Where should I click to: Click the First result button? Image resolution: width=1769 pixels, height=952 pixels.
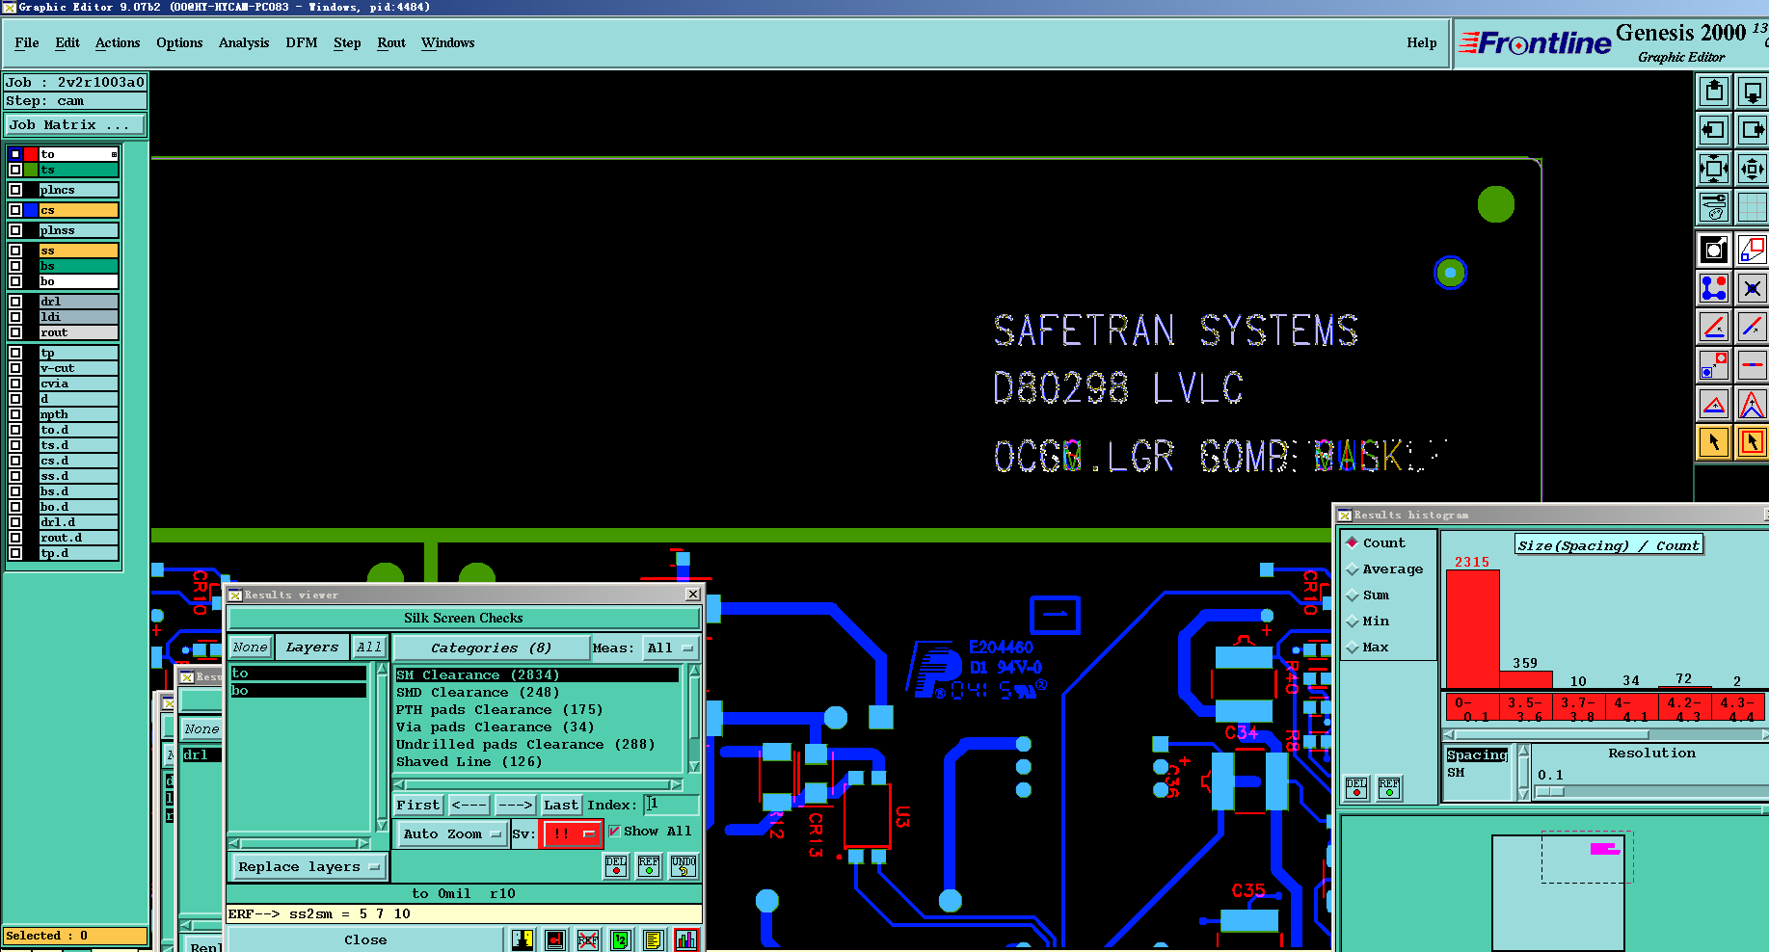tap(417, 805)
